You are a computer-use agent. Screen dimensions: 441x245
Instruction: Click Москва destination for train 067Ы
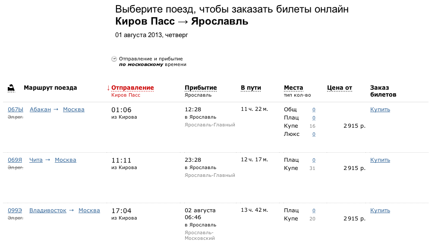pyautogui.click(x=74, y=110)
